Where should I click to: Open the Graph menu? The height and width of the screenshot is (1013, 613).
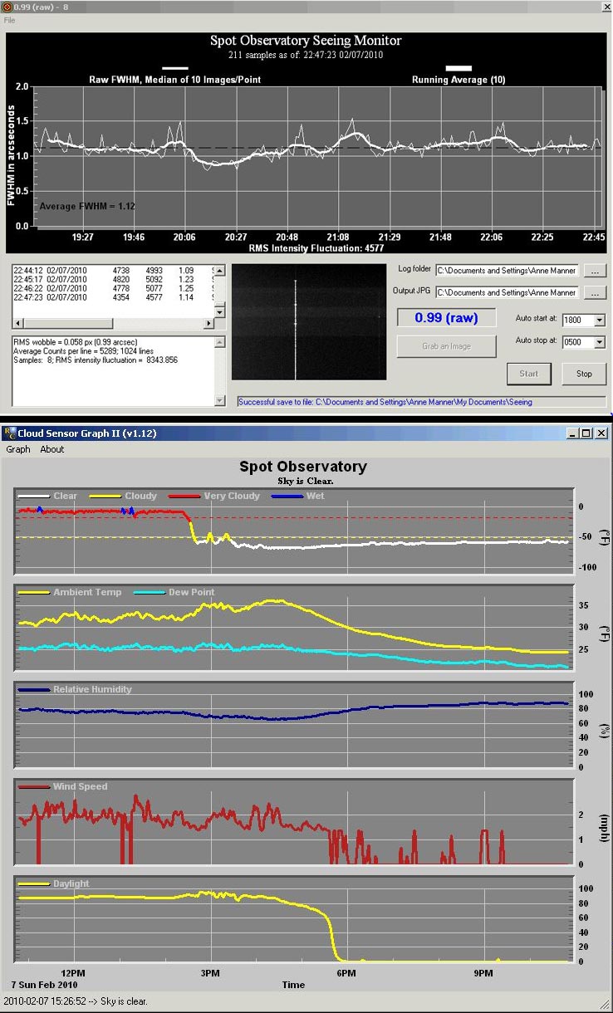point(18,449)
